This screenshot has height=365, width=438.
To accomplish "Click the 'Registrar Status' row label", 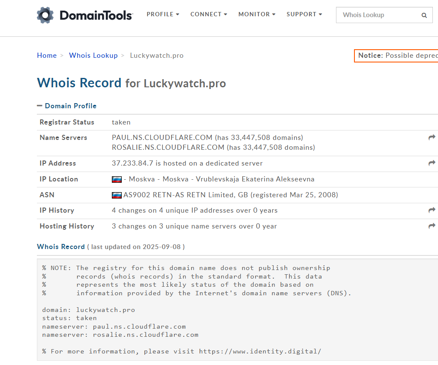I will (x=67, y=122).
